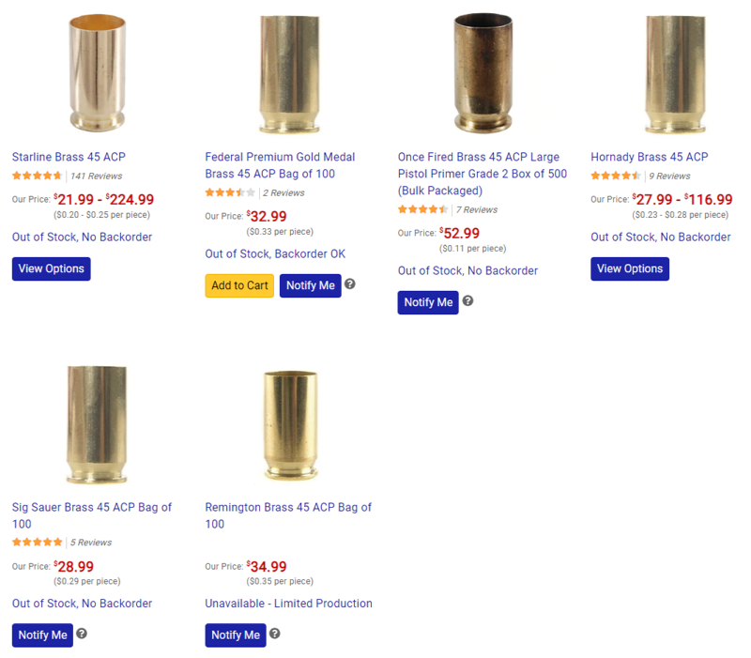Viewport: 751px width, 658px height.
Task: Open Hornady Brass 45 ACP product link
Action: [649, 157]
